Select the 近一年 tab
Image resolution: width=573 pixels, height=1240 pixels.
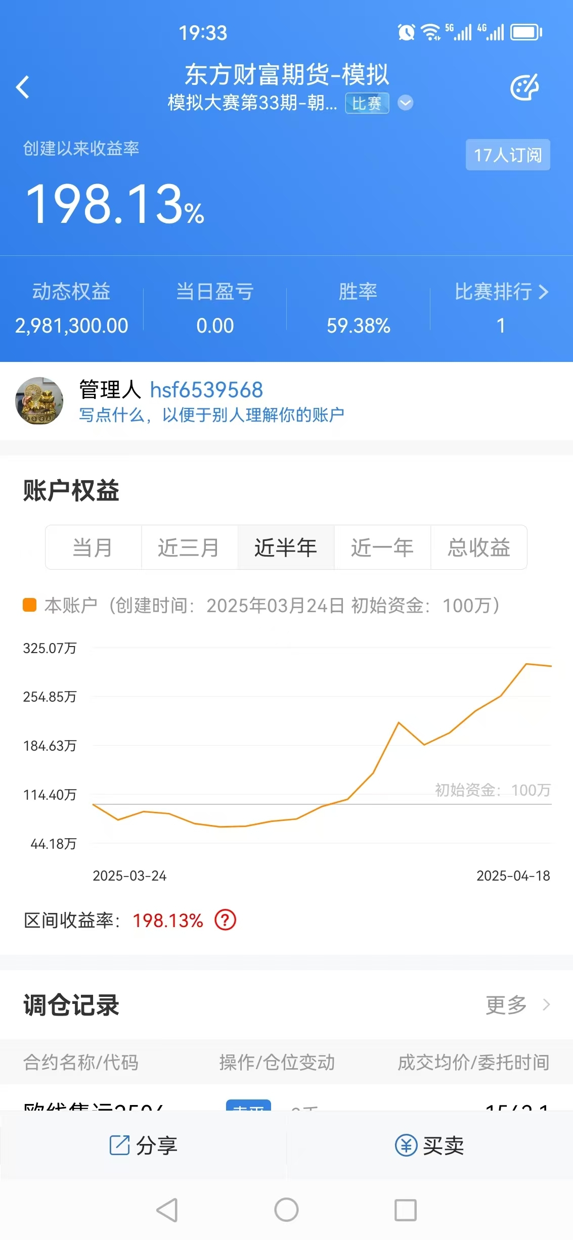[382, 547]
